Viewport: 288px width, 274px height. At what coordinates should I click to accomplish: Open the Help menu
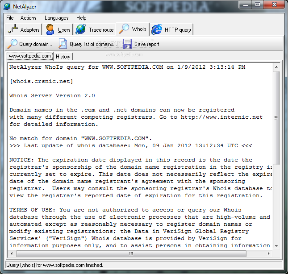(x=81, y=18)
